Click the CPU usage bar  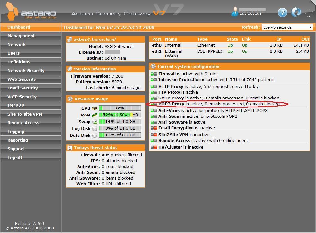[x=120, y=108]
